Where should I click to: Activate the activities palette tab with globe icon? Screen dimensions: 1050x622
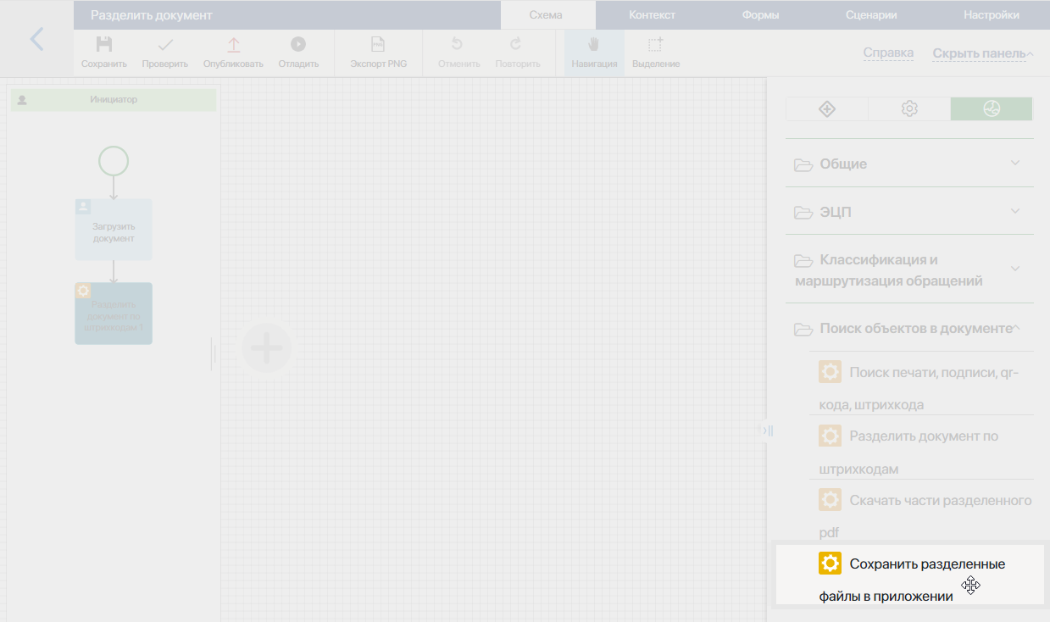[x=991, y=108]
